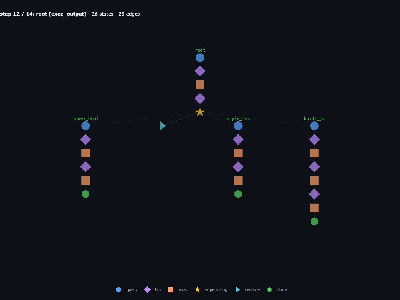Viewport: 400px width, 300px height.
Task: Select third llm diamond under boids_js
Action: [314, 194]
